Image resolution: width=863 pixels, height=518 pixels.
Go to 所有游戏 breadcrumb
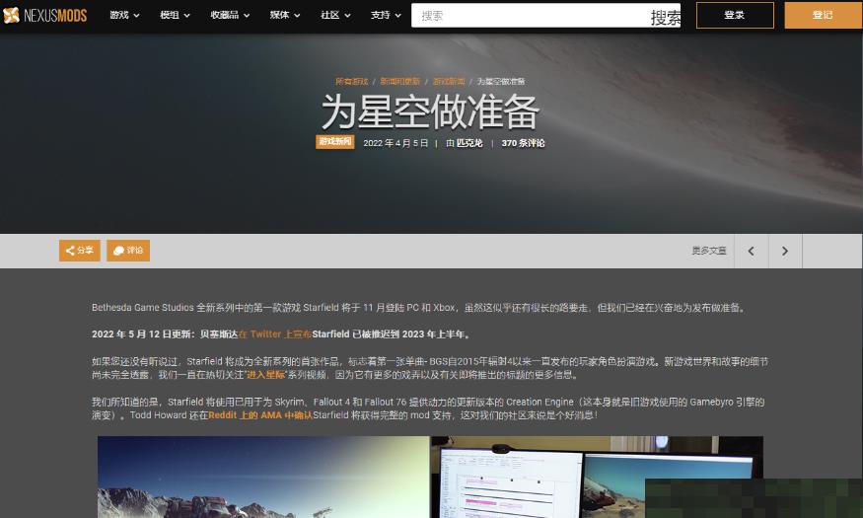point(352,82)
